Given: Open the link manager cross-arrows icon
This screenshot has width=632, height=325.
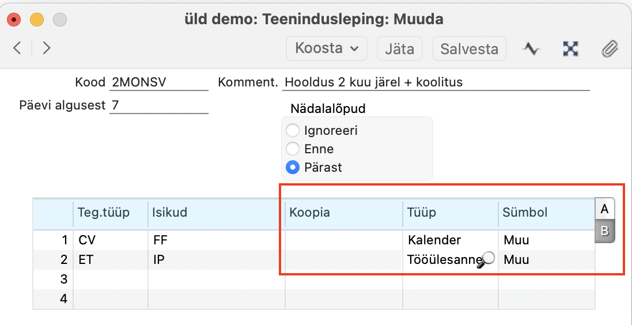Looking at the screenshot, I should [x=570, y=49].
